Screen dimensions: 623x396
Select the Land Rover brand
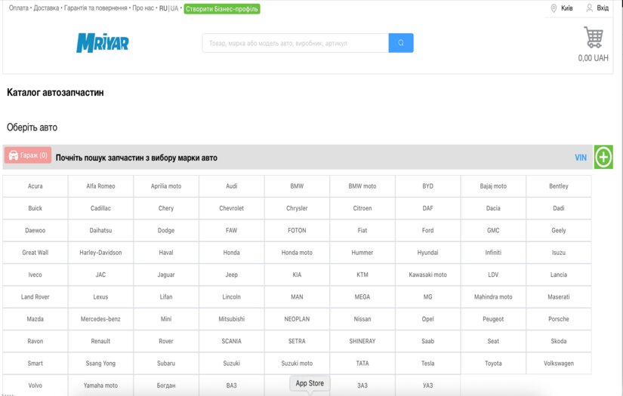coord(35,297)
